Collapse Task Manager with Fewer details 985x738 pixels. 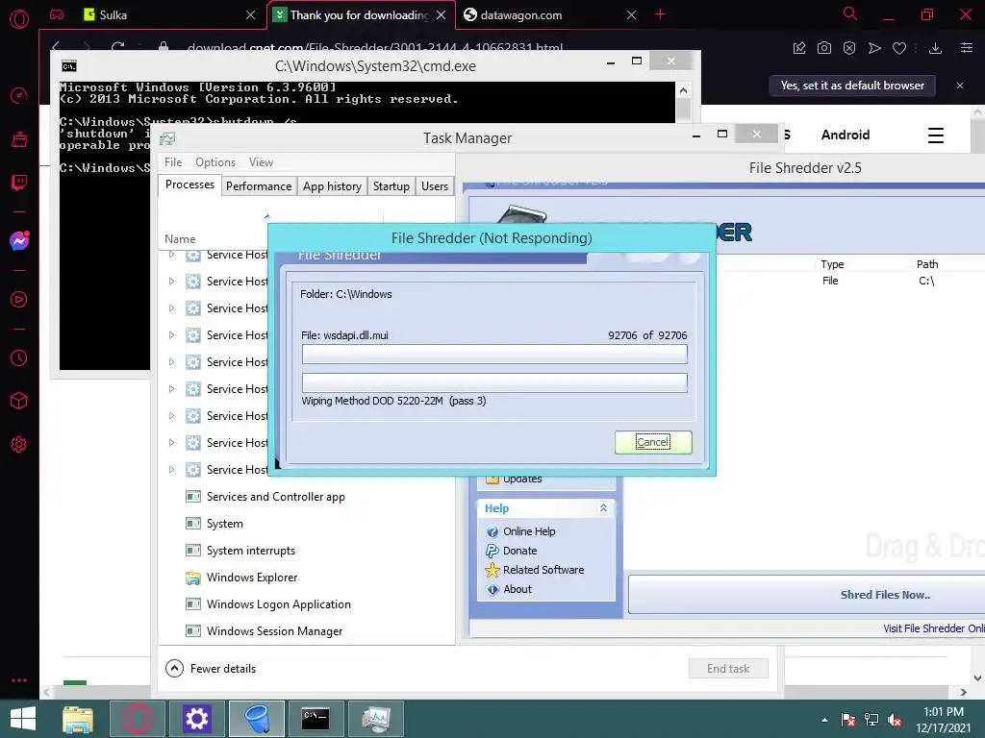211,669
